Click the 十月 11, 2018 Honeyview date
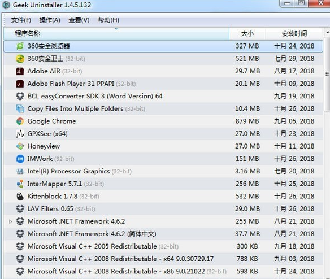 (294, 146)
